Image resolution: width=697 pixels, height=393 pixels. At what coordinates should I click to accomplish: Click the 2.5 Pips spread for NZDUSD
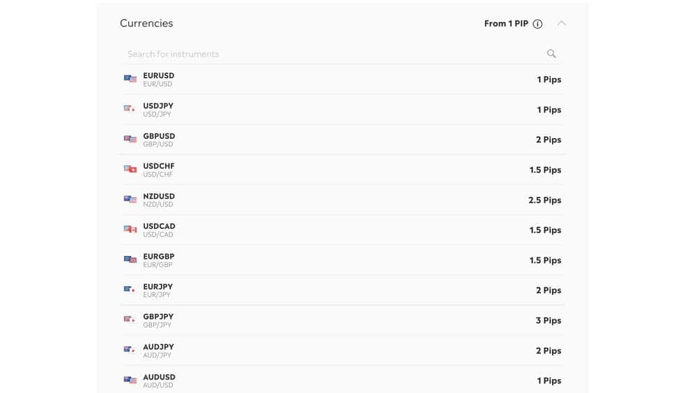tap(544, 200)
